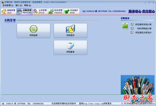Viewport: 156px width, 106px height.
Task: Click the status bar QQ contact entry
Action: tap(14, 103)
